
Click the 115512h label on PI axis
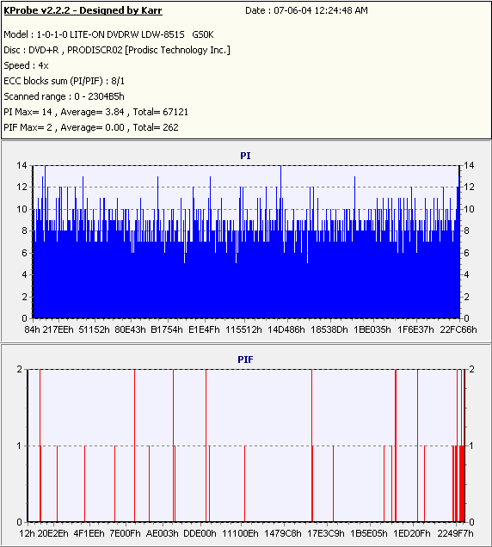(x=243, y=329)
